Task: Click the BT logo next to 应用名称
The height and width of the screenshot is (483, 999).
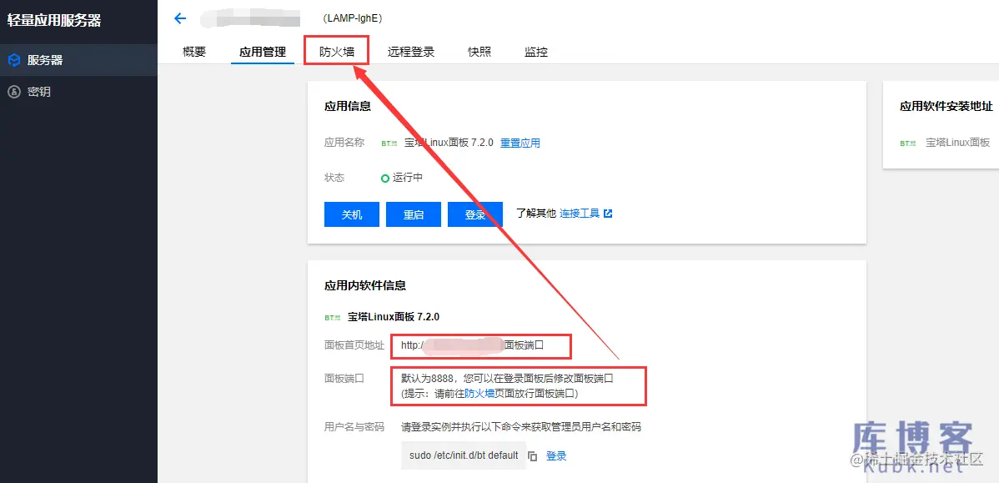Action: tap(389, 143)
